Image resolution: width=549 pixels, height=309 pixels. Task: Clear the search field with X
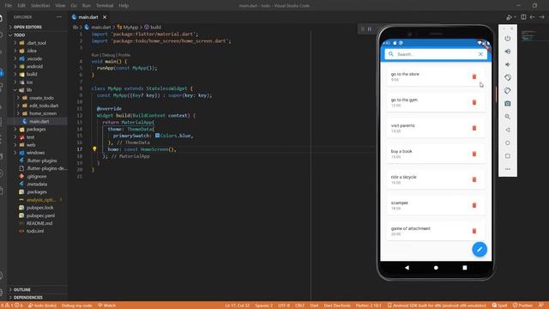(480, 54)
